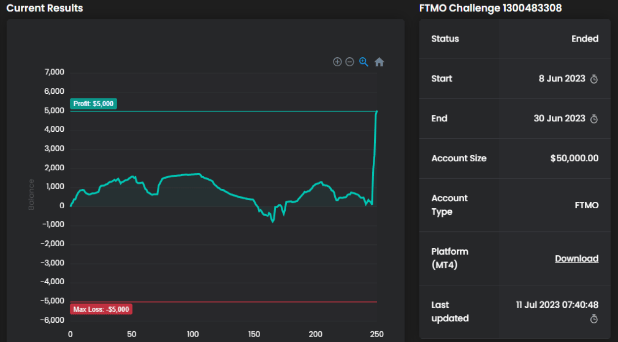Image resolution: width=618 pixels, height=342 pixels.
Task: Click the Balance axis label
Action: click(32, 194)
